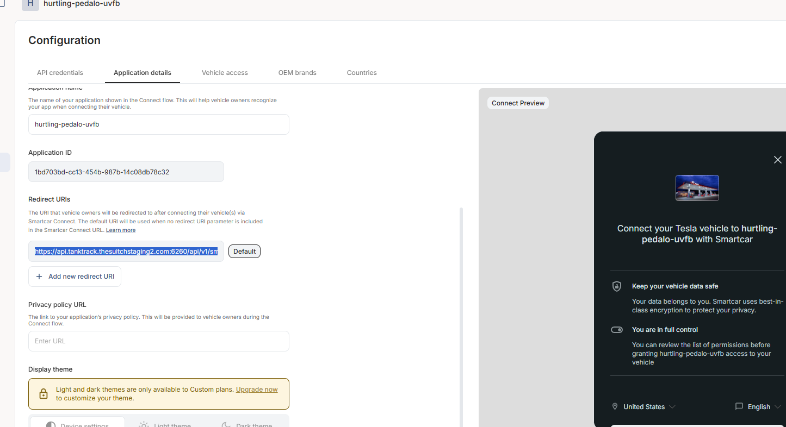This screenshot has height=427, width=786.
Task: Click the Privacy policy URL input field
Action: pyautogui.click(x=159, y=341)
